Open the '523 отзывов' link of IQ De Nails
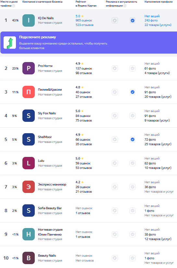Viewport: 177px width, 268px height. pos(84,25)
